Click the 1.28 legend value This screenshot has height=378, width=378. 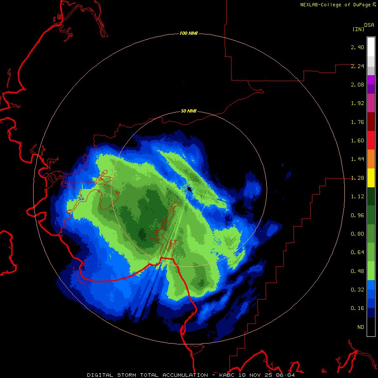(357, 178)
